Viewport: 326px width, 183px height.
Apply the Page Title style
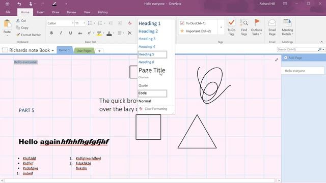click(x=152, y=70)
